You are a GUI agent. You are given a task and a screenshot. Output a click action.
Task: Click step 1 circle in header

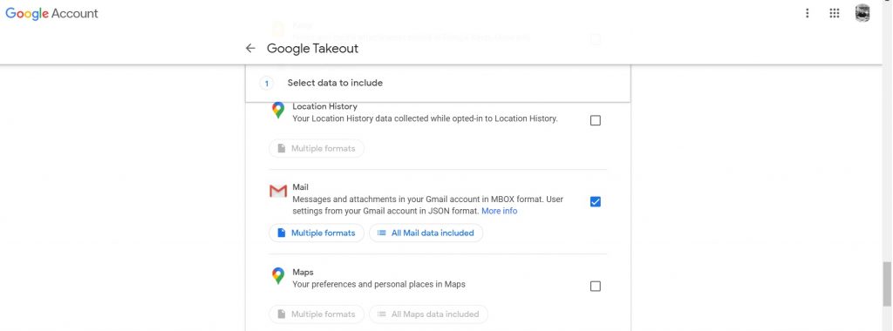[x=266, y=84]
